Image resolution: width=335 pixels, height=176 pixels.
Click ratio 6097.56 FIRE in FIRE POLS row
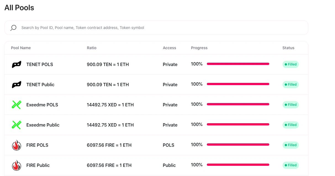tap(109, 145)
